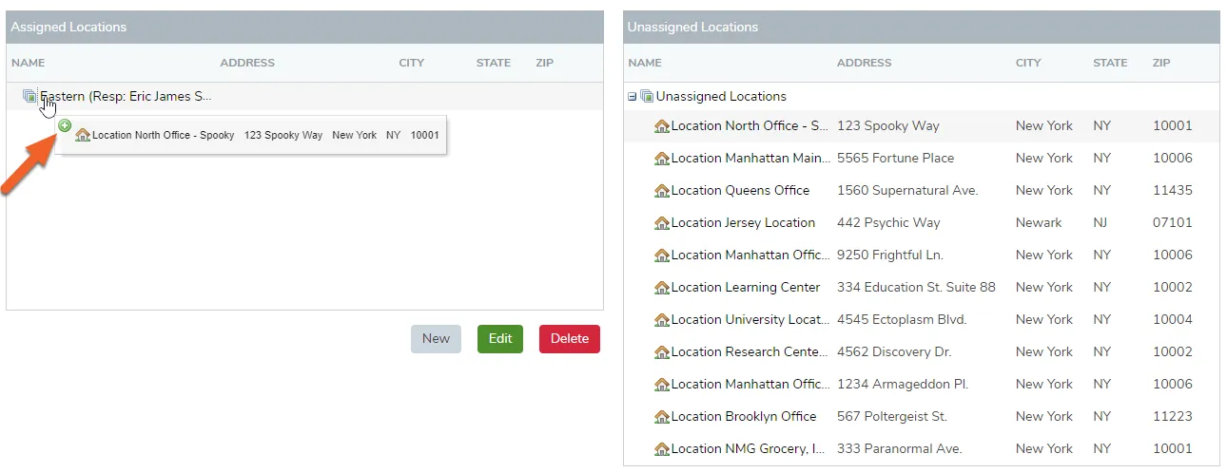The height and width of the screenshot is (473, 1227).
Task: Click address 567 Poltergeist St.
Action: pos(892,417)
